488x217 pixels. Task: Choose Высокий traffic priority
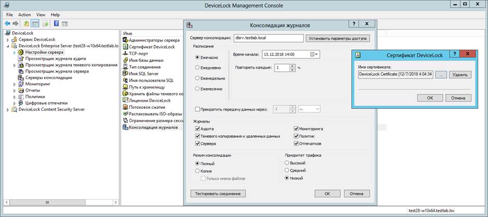pos(287,163)
